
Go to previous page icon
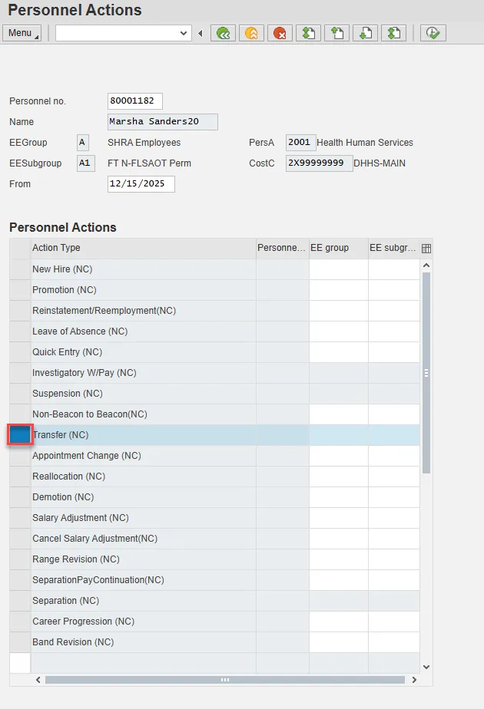coord(336,33)
